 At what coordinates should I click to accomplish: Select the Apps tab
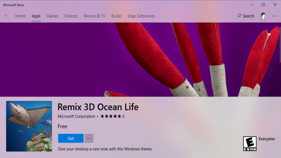[36, 16]
